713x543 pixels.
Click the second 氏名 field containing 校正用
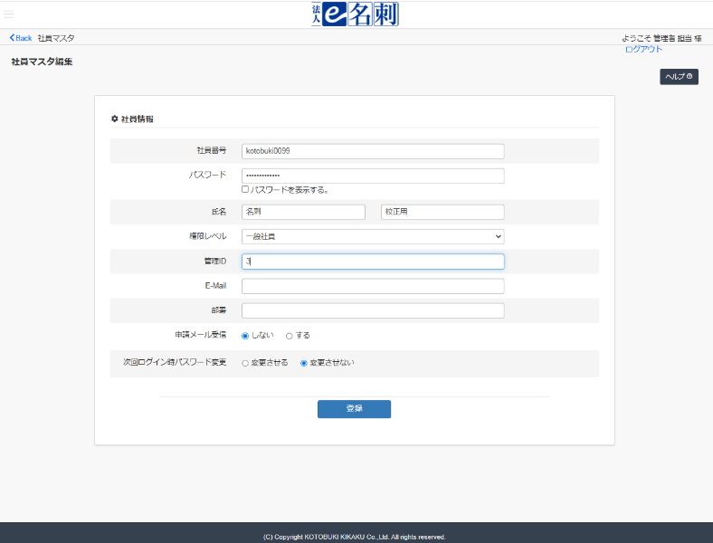442,212
